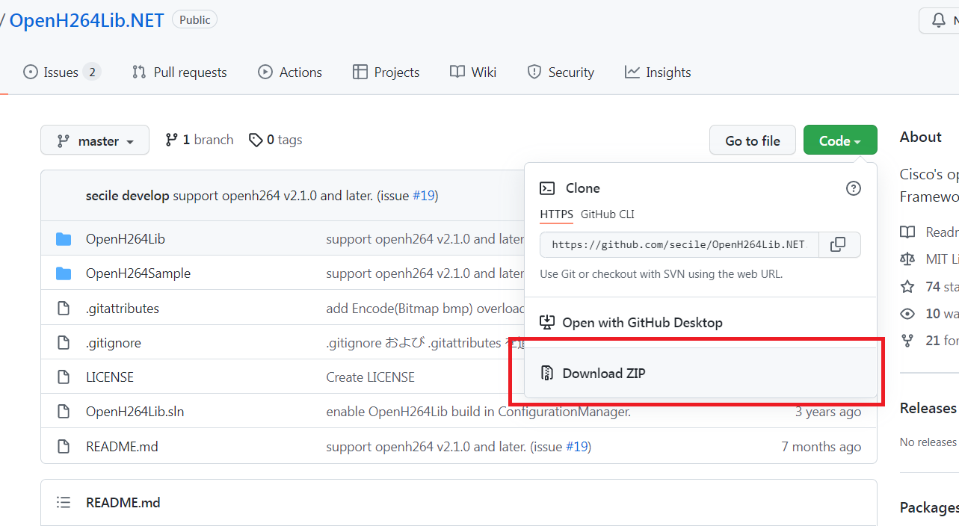Viewport: 959px width, 526px height.
Task: Click the LICENSE file icon
Action: tap(64, 377)
